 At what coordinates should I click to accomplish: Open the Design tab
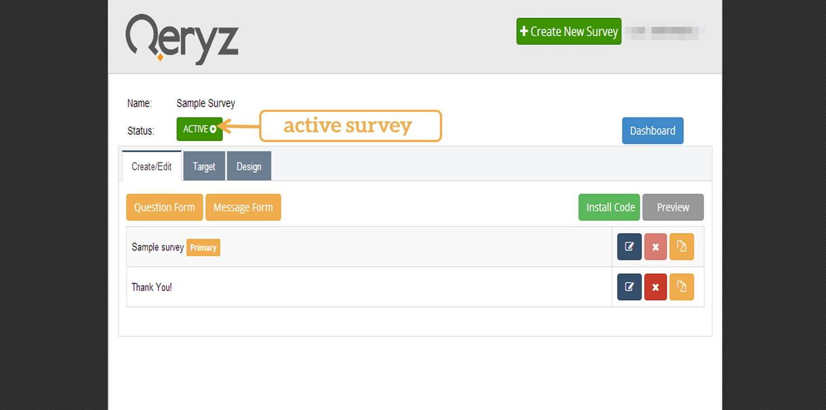point(248,167)
